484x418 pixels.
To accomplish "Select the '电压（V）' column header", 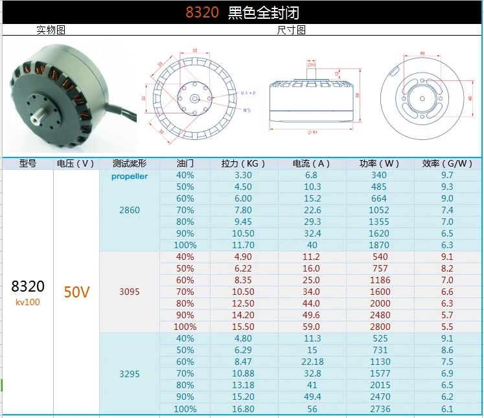I will click(76, 163).
